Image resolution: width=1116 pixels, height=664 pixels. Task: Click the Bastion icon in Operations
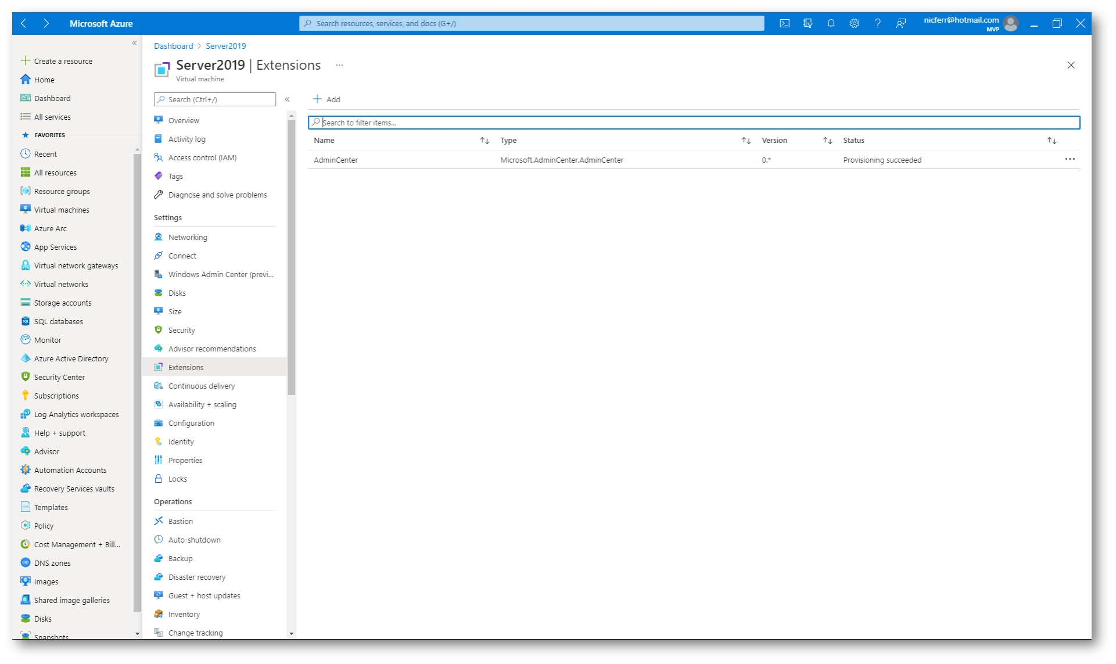pyautogui.click(x=158, y=521)
